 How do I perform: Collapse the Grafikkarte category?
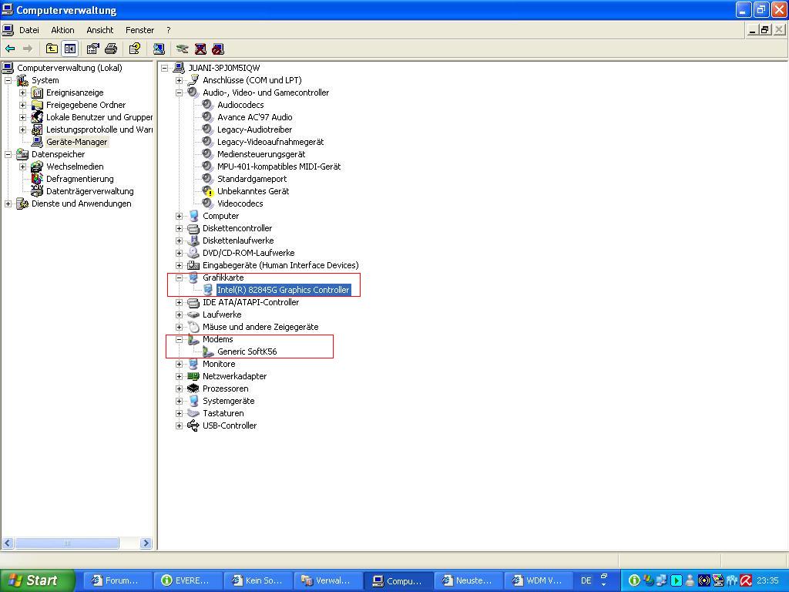[x=179, y=277]
